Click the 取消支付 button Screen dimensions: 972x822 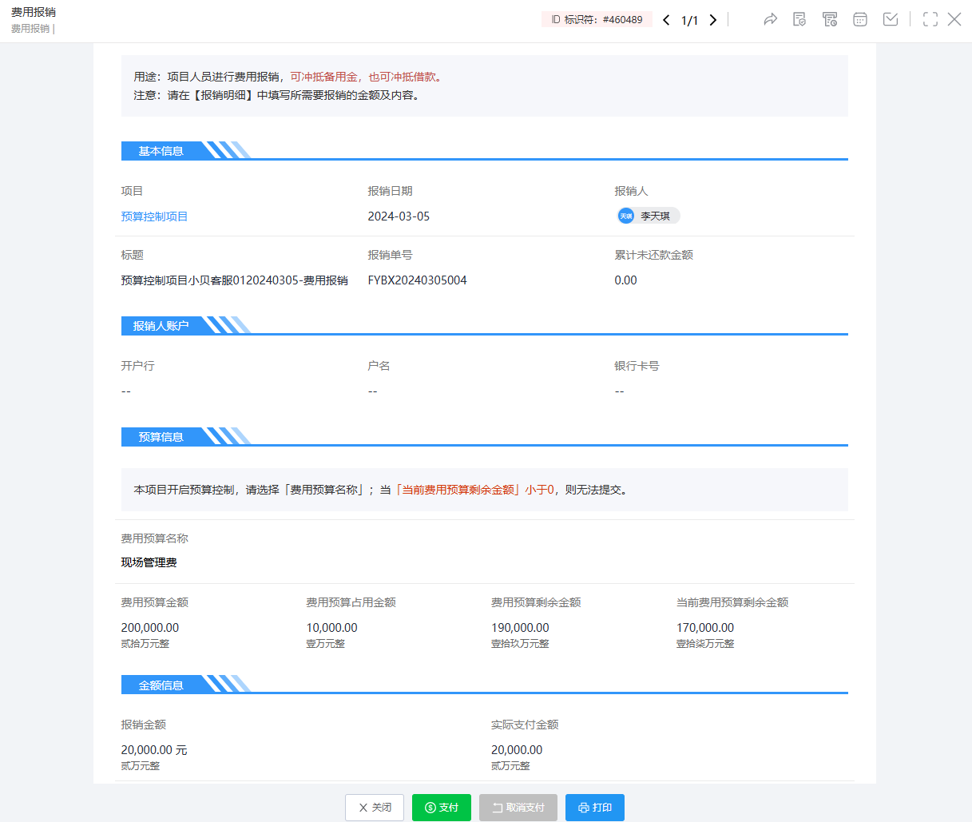518,808
